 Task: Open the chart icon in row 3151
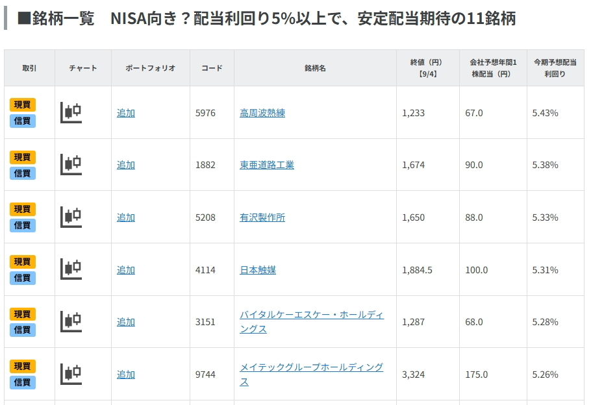pos(71,322)
